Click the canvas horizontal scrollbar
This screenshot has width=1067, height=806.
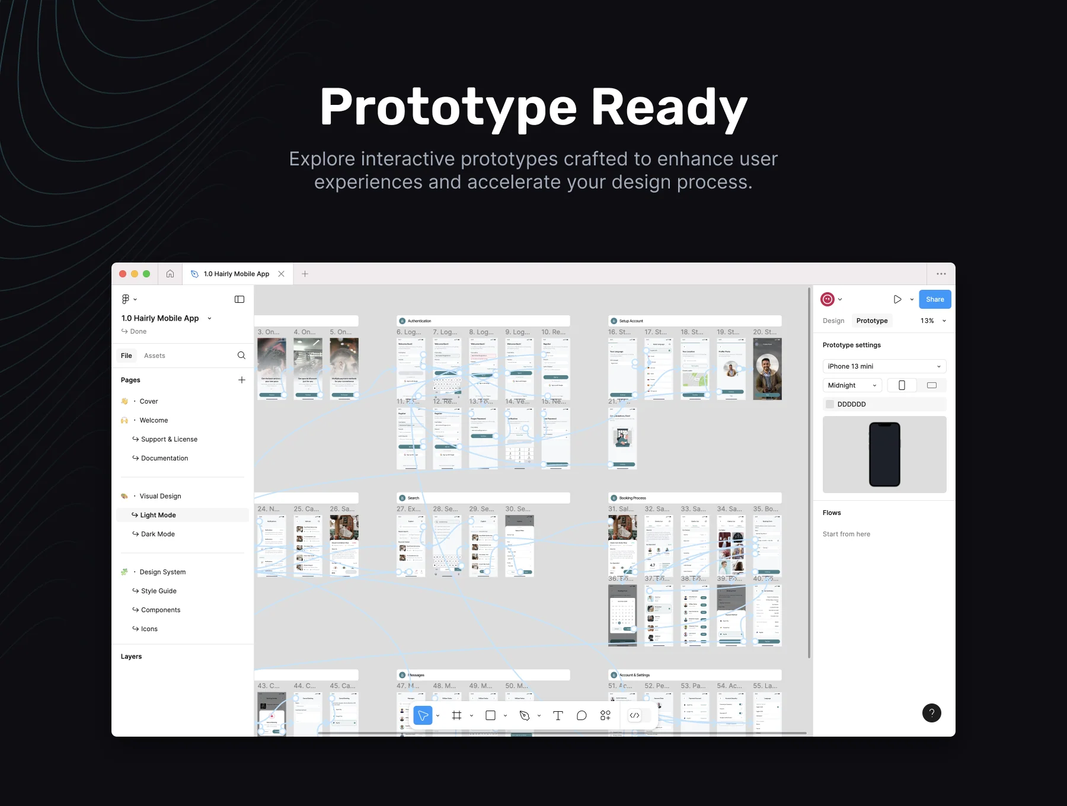tap(562, 733)
